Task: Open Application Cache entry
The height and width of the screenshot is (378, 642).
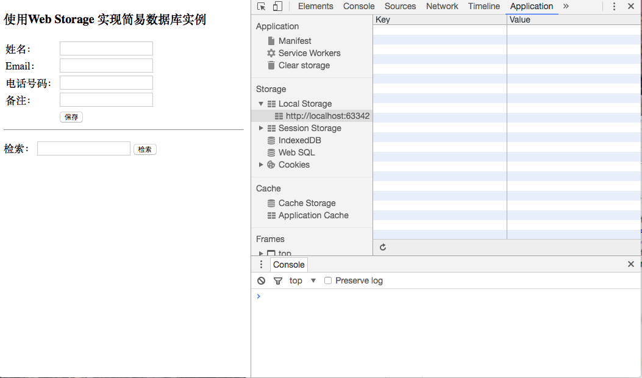Action: pyautogui.click(x=313, y=215)
